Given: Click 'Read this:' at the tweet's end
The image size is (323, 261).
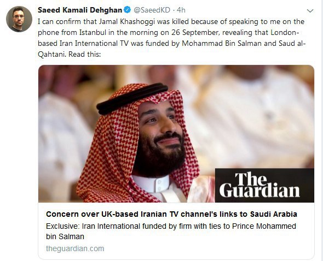Looking at the screenshot, I should point(84,54).
